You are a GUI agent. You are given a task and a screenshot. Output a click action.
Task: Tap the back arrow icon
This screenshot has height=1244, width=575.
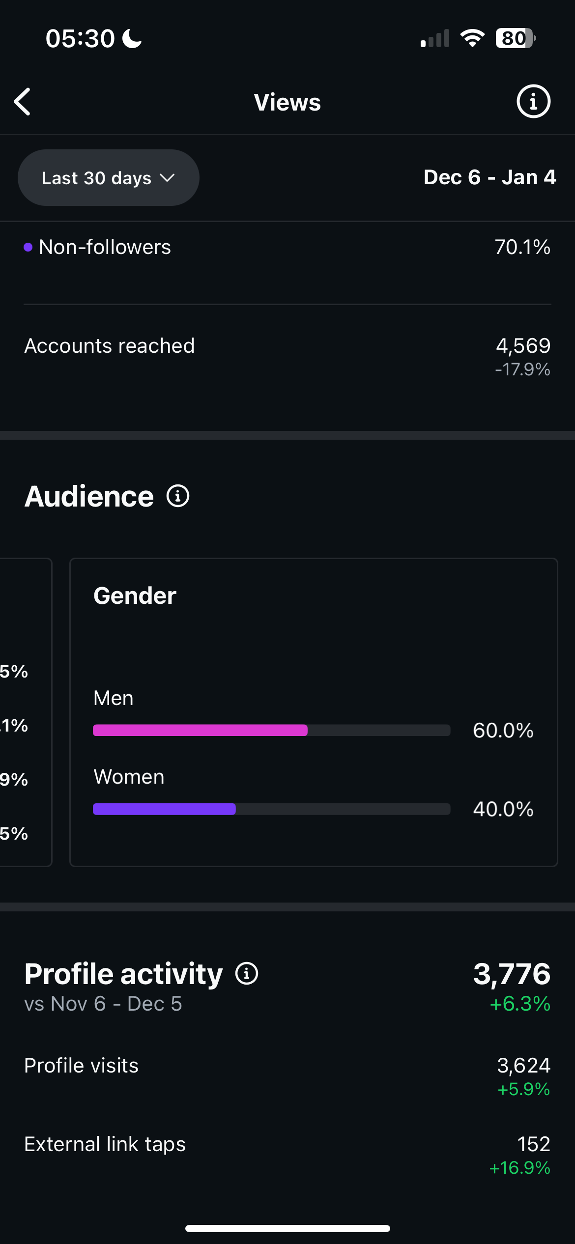(x=23, y=102)
